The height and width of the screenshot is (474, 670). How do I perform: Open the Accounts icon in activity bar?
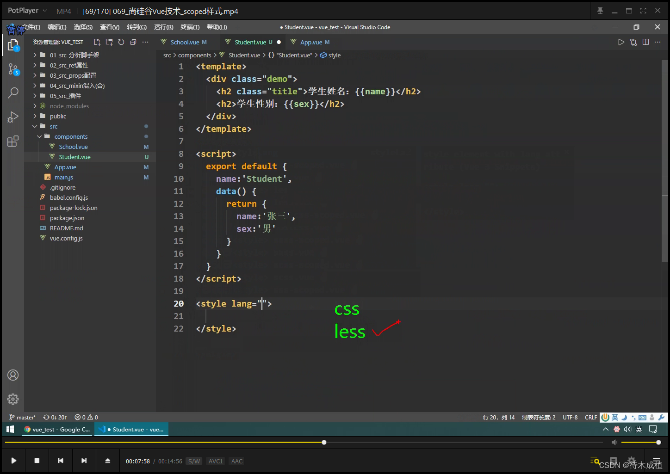click(x=13, y=375)
